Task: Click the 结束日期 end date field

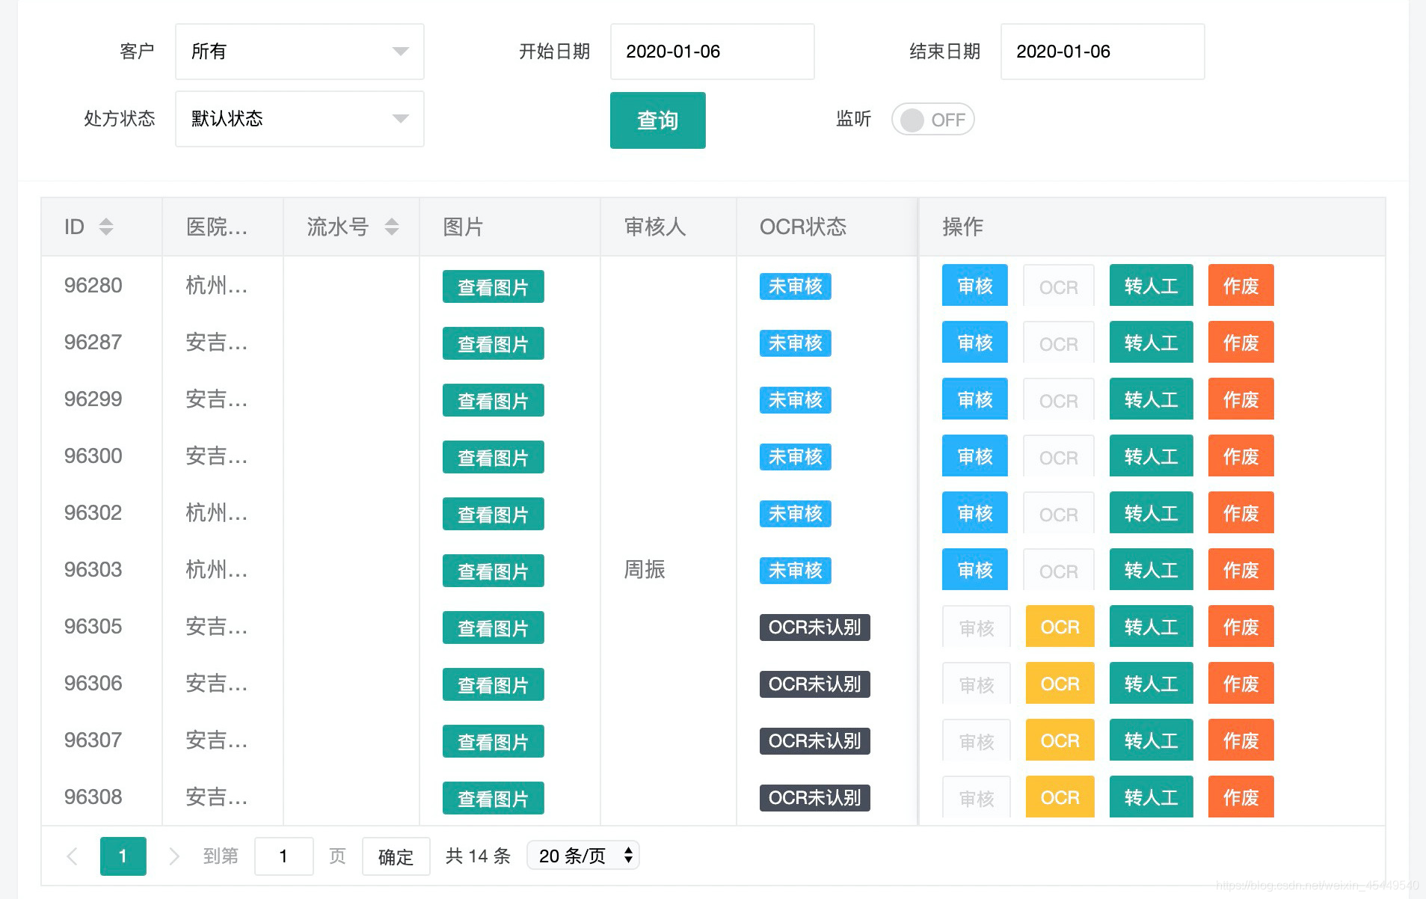Action: click(x=1101, y=51)
